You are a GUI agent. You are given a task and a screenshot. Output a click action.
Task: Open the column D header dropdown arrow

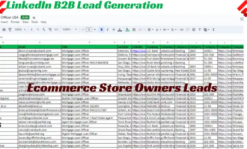115,42
